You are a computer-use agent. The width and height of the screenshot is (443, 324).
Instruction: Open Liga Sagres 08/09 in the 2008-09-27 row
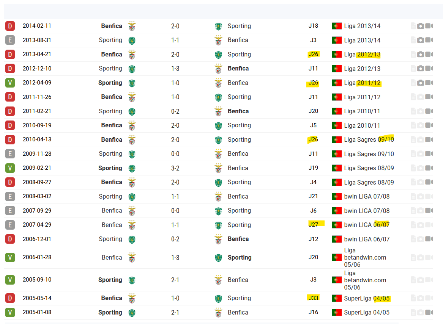tap(369, 182)
